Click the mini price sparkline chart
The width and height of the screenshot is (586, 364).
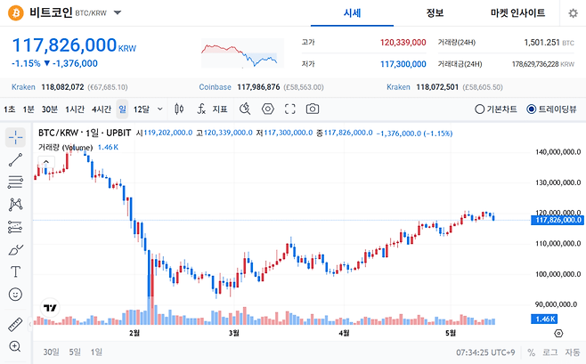coord(242,53)
